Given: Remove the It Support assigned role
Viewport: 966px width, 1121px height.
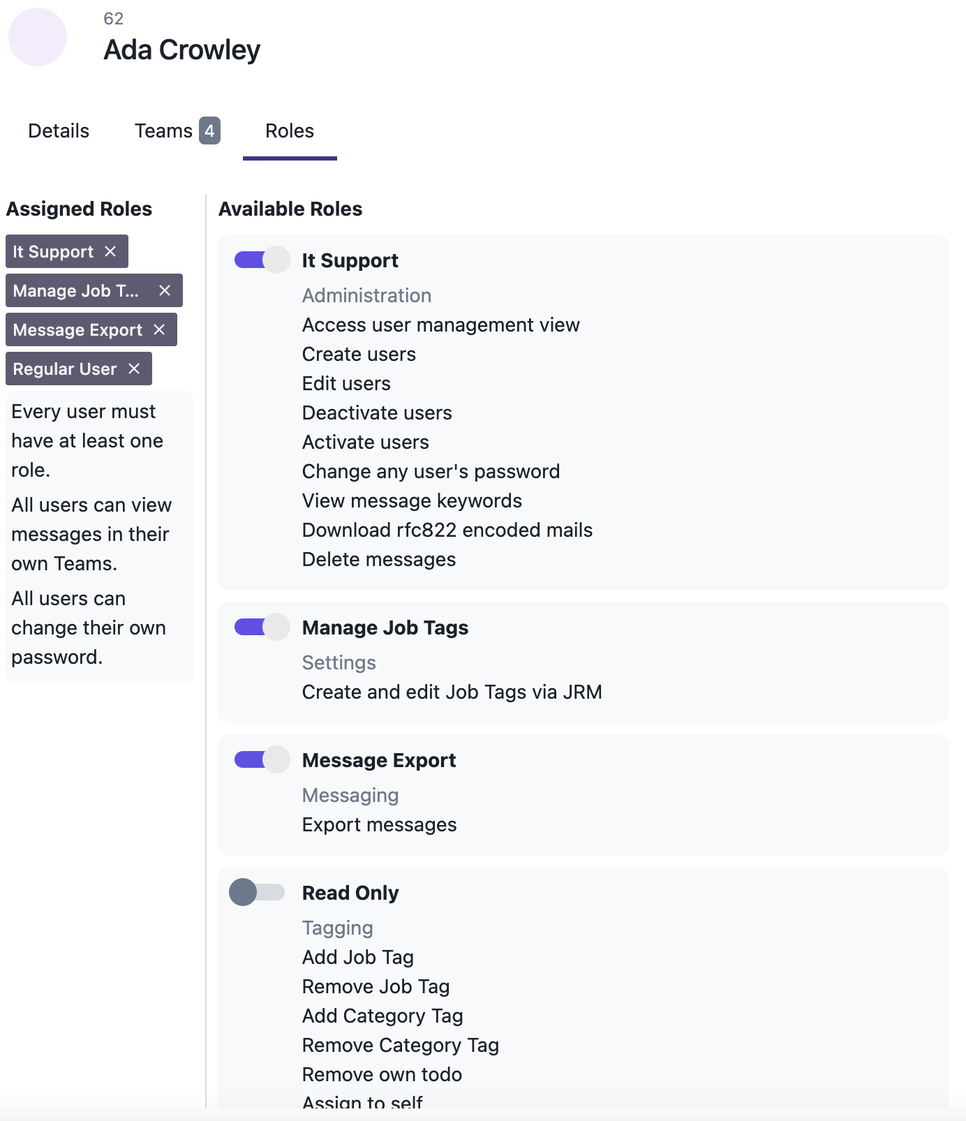Looking at the screenshot, I should point(110,251).
